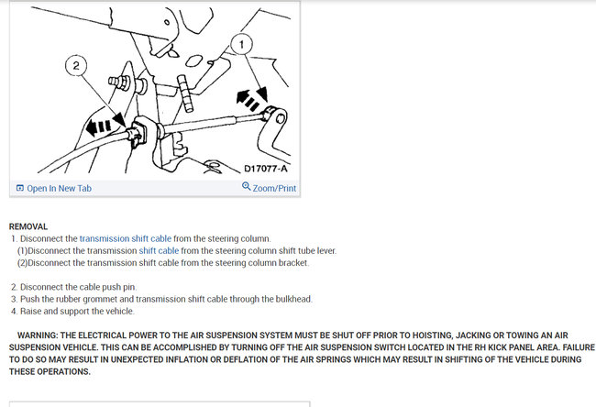
Task: Click the threaded stud bolt in diagram
Action: pos(119,82)
